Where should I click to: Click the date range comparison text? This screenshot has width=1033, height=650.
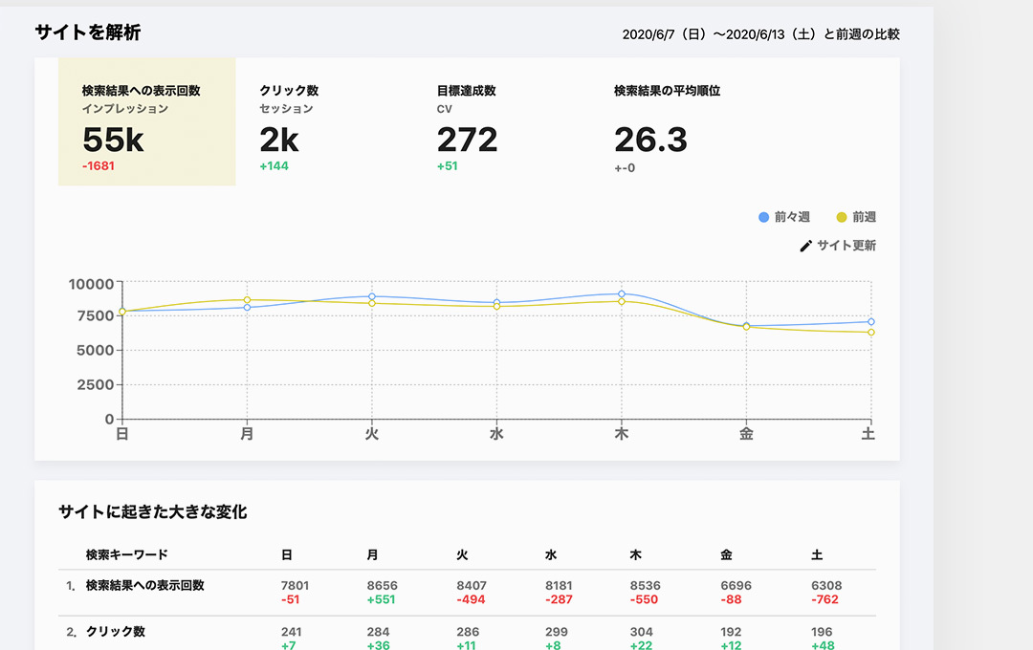point(760,34)
